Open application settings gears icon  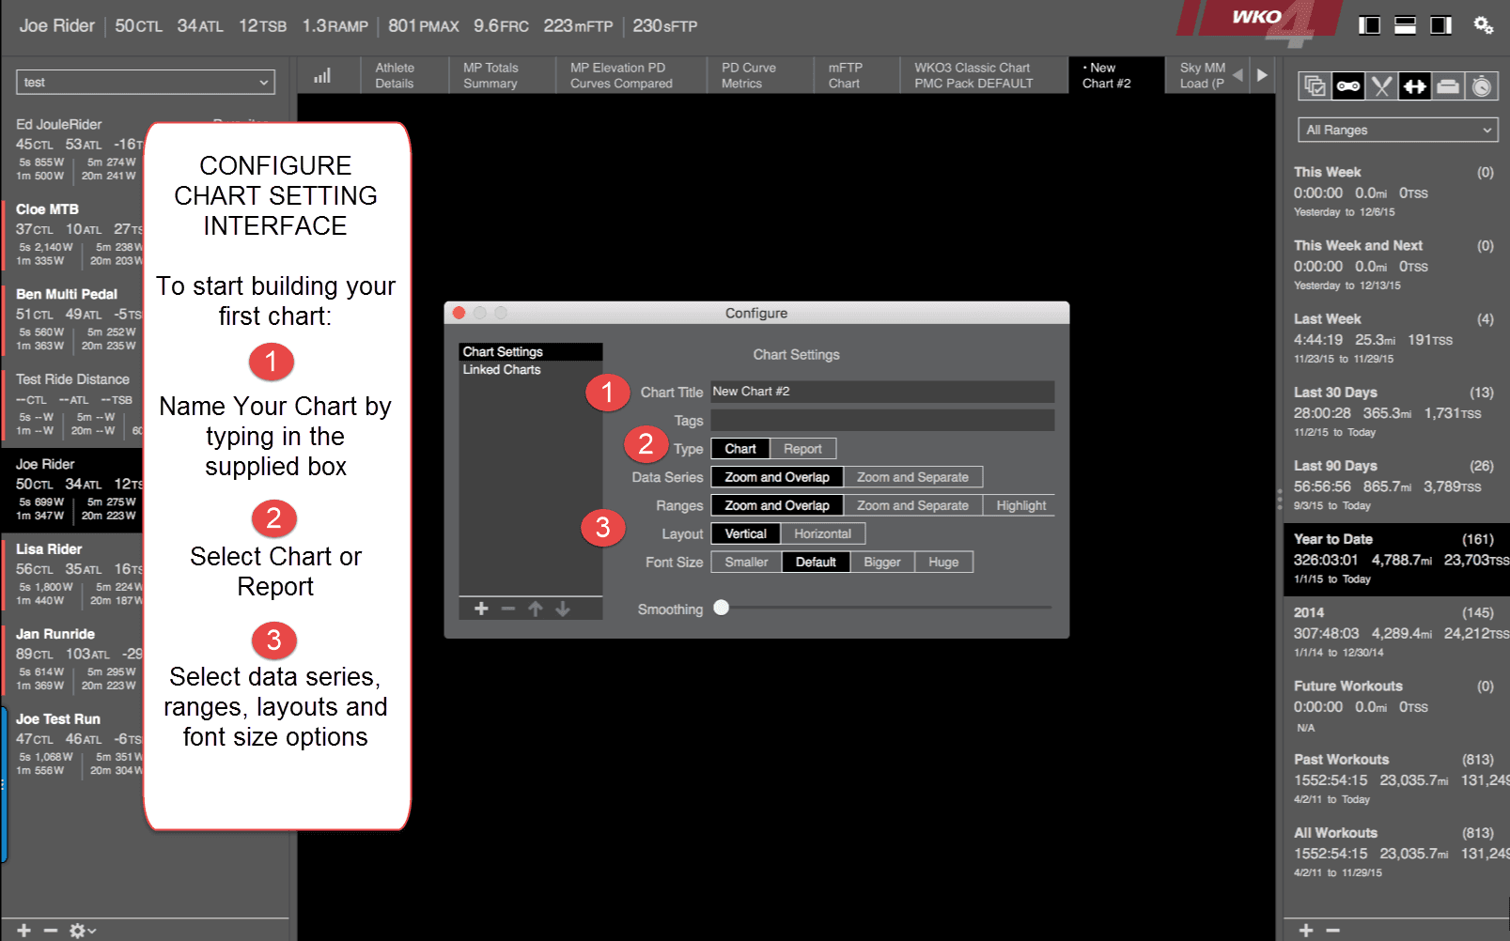[x=1484, y=25]
